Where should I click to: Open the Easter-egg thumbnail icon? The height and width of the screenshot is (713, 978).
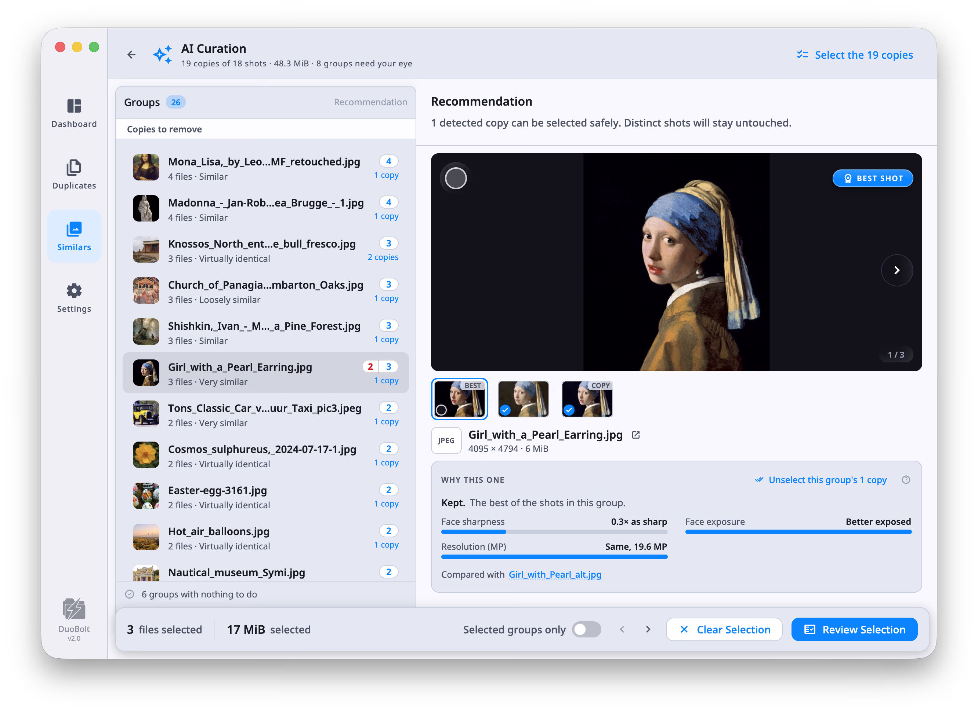pos(146,496)
